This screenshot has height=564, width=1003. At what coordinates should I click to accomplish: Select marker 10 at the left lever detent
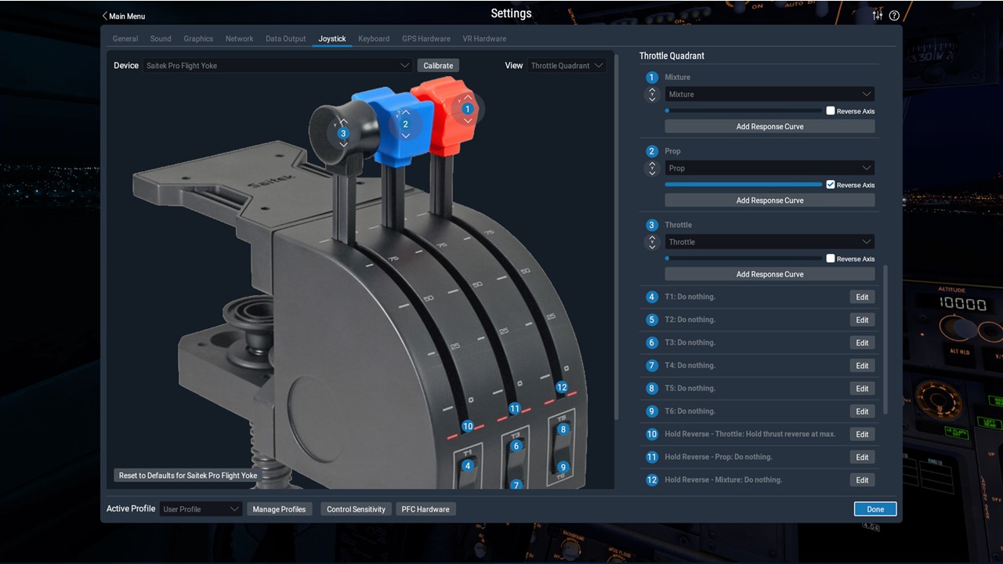(468, 426)
